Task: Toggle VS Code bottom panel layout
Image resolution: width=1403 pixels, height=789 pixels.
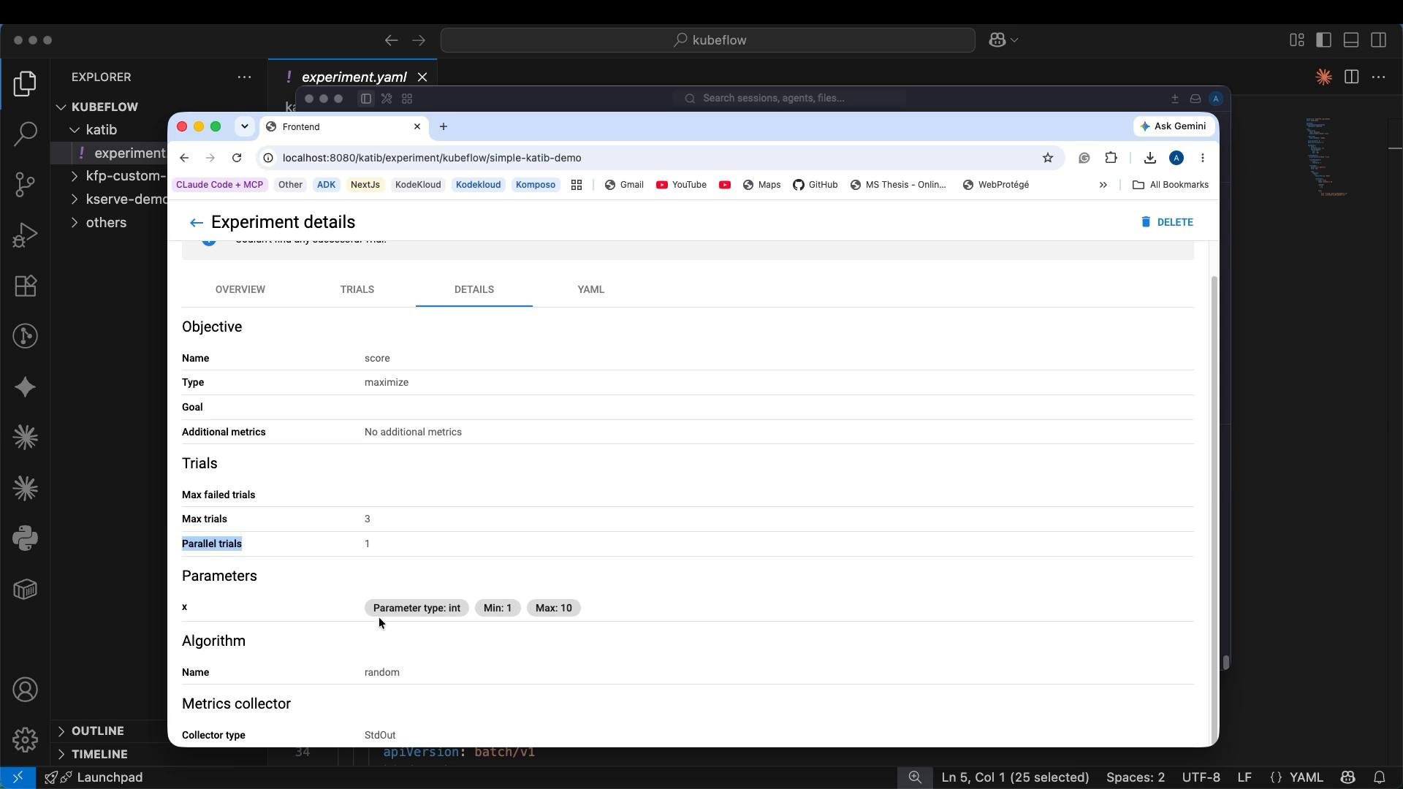Action: (x=1351, y=39)
